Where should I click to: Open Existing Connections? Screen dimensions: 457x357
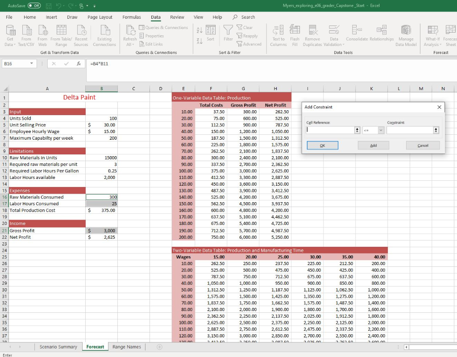104,36
